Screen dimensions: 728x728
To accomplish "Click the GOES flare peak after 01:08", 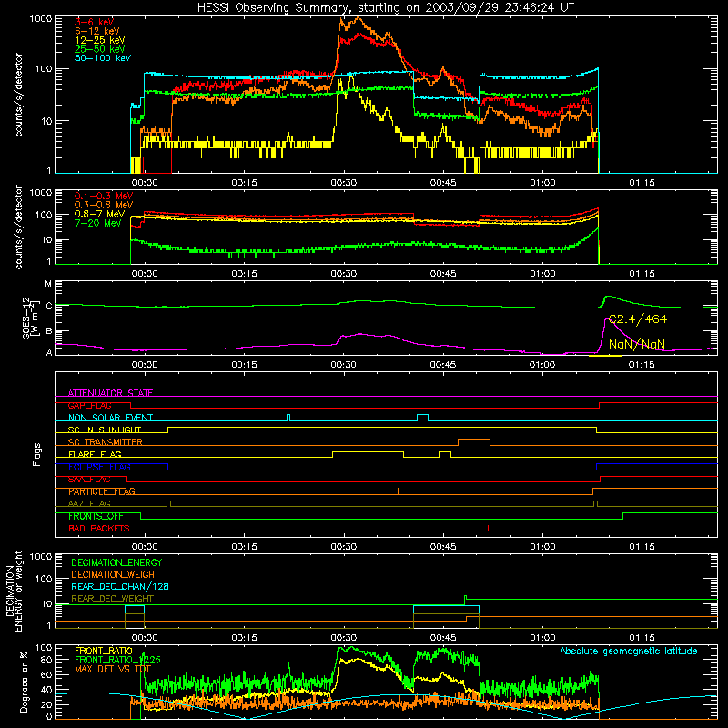I will 608,297.
